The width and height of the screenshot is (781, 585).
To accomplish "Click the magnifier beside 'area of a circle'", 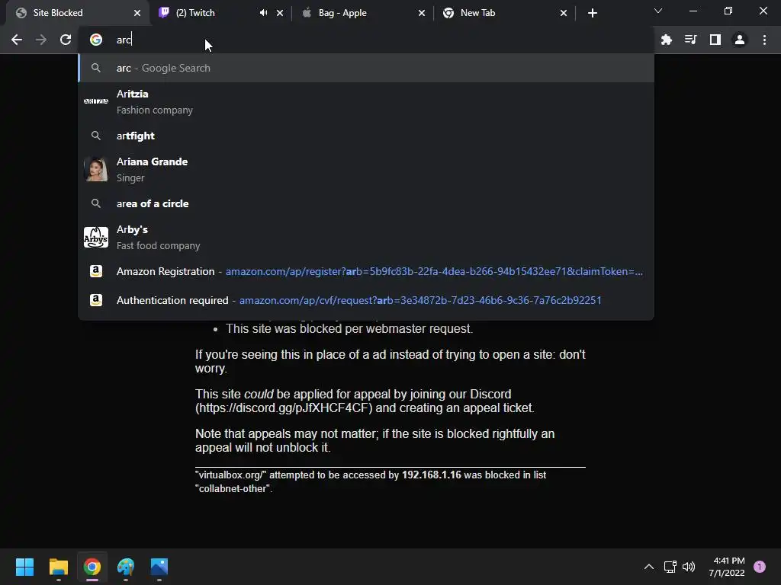I will [96, 203].
